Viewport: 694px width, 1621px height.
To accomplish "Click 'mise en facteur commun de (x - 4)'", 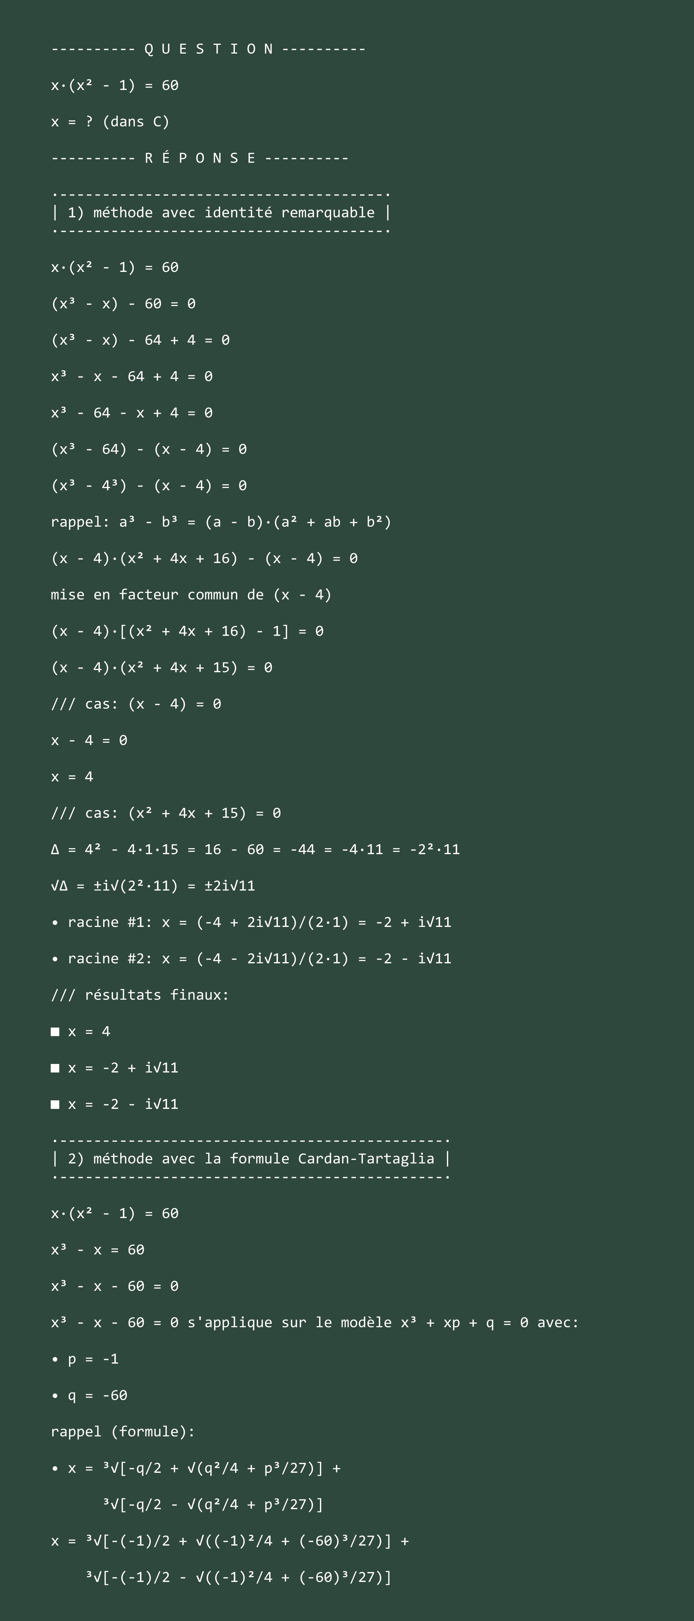I will tap(191, 595).
